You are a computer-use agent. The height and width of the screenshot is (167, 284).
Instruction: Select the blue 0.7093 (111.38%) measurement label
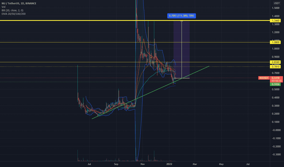pos(182,16)
